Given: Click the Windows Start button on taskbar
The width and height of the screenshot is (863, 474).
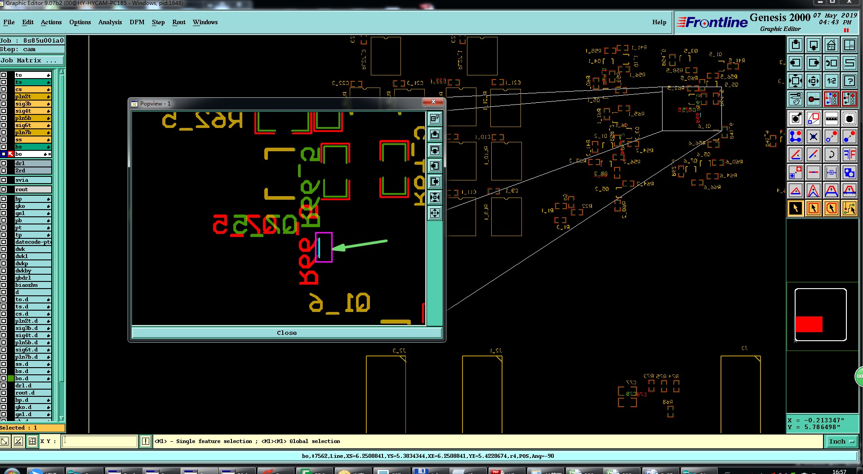Looking at the screenshot, I should pos(12,471).
